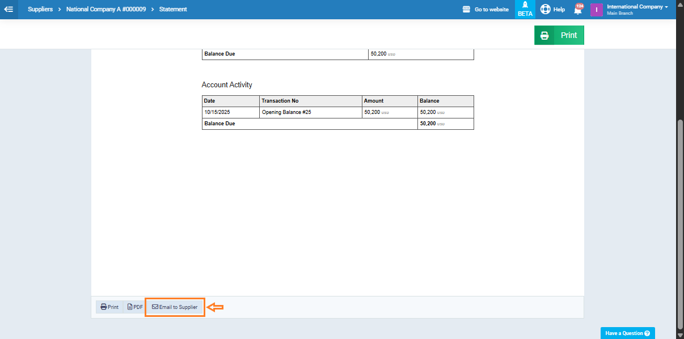
Task: Export the statement as PDF
Action: pos(135,307)
